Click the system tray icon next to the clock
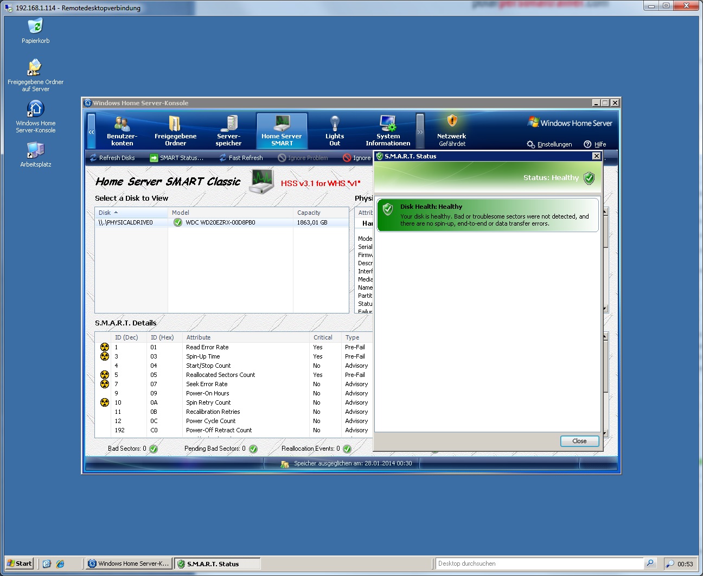This screenshot has width=703, height=576. pos(670,564)
